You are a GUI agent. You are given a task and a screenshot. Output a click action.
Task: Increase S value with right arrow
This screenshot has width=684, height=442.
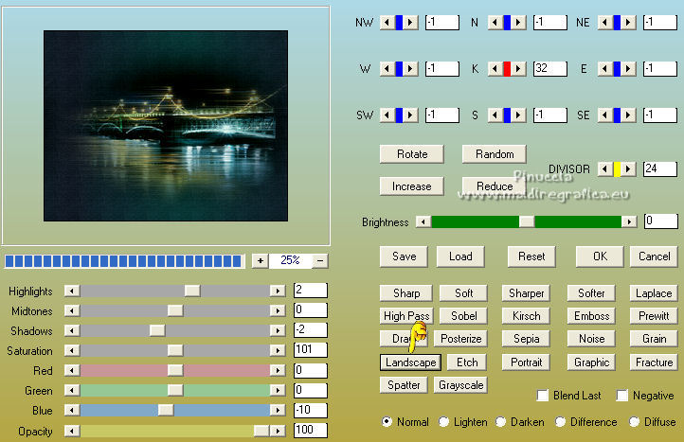[x=518, y=115]
